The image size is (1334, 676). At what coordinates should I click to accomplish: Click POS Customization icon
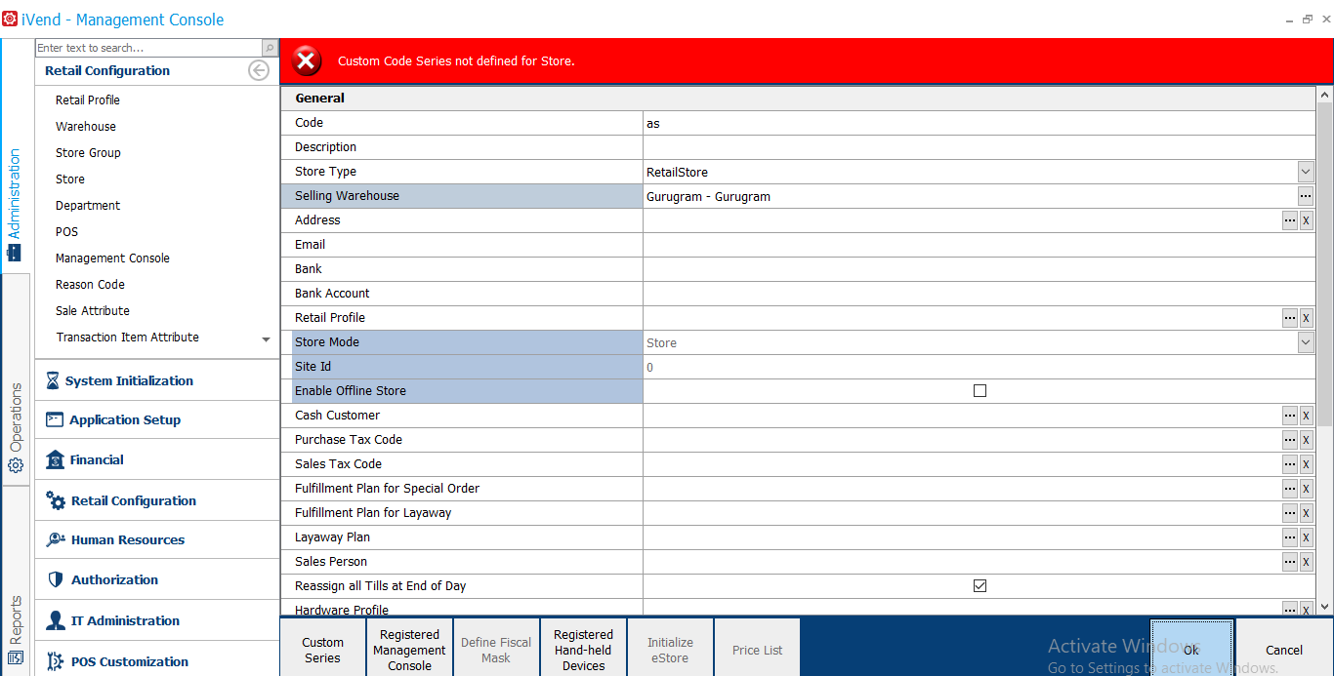[55, 662]
